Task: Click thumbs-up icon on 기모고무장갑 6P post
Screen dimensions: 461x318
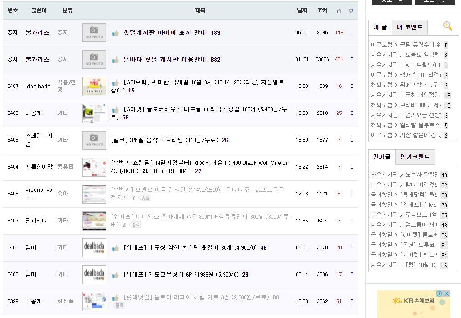Action: click(115, 275)
